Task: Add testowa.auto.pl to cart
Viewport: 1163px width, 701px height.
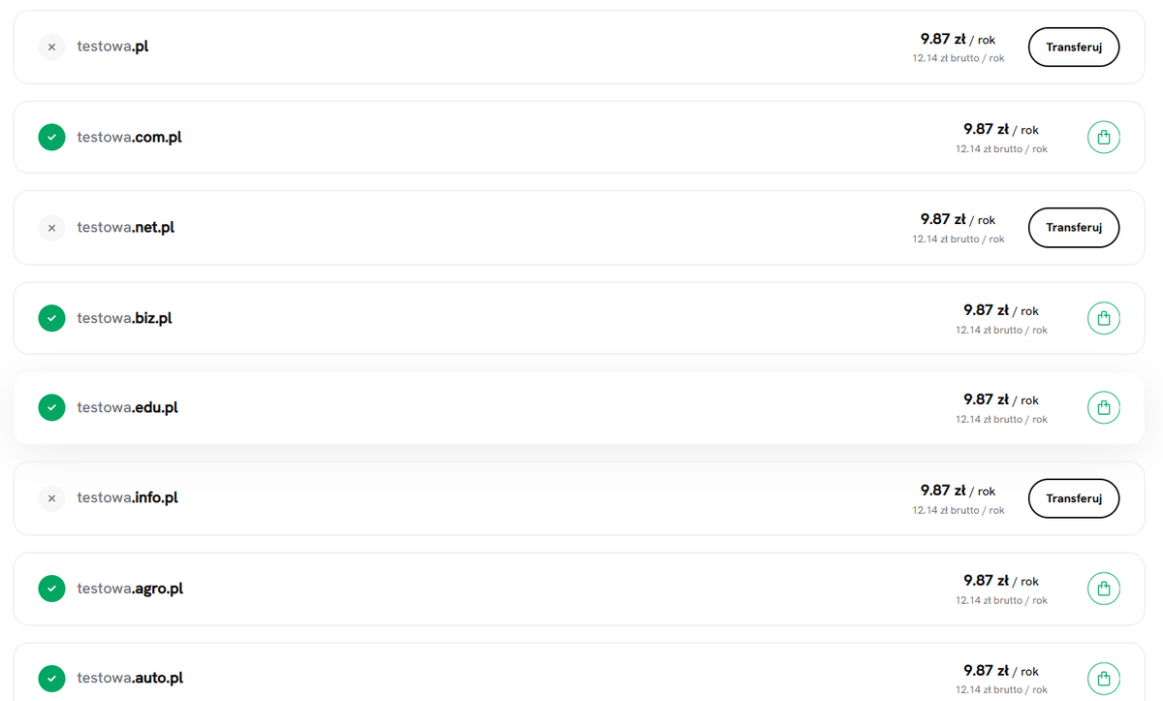Action: click(x=1103, y=679)
